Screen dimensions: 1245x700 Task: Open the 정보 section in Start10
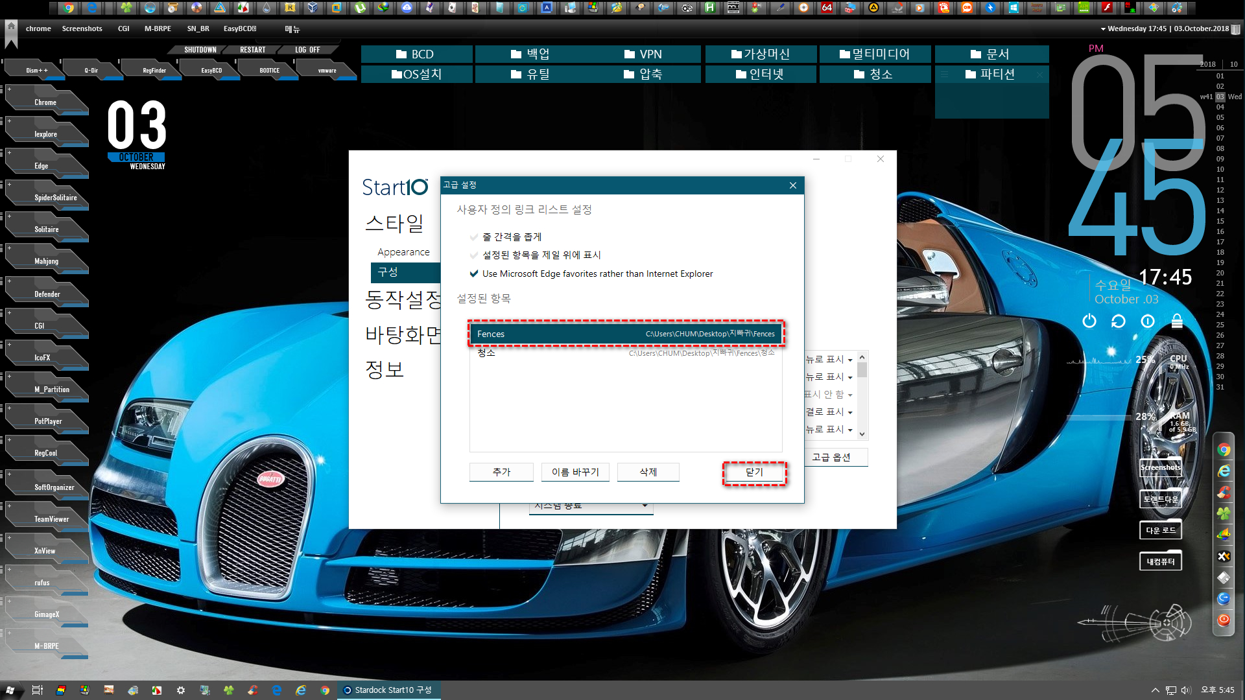pyautogui.click(x=385, y=369)
